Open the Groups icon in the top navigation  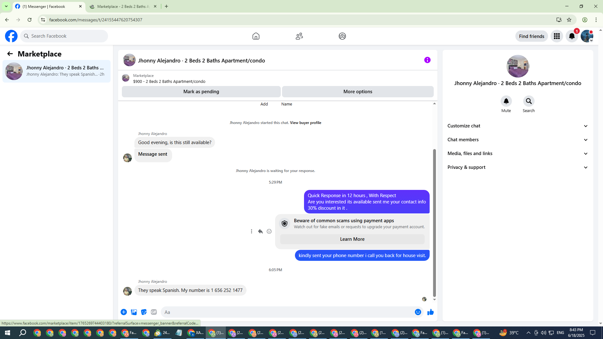click(x=342, y=36)
